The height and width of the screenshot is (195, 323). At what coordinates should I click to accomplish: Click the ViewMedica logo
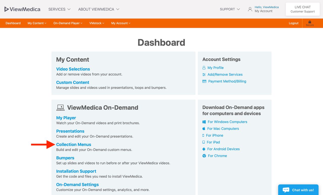coord(22,9)
